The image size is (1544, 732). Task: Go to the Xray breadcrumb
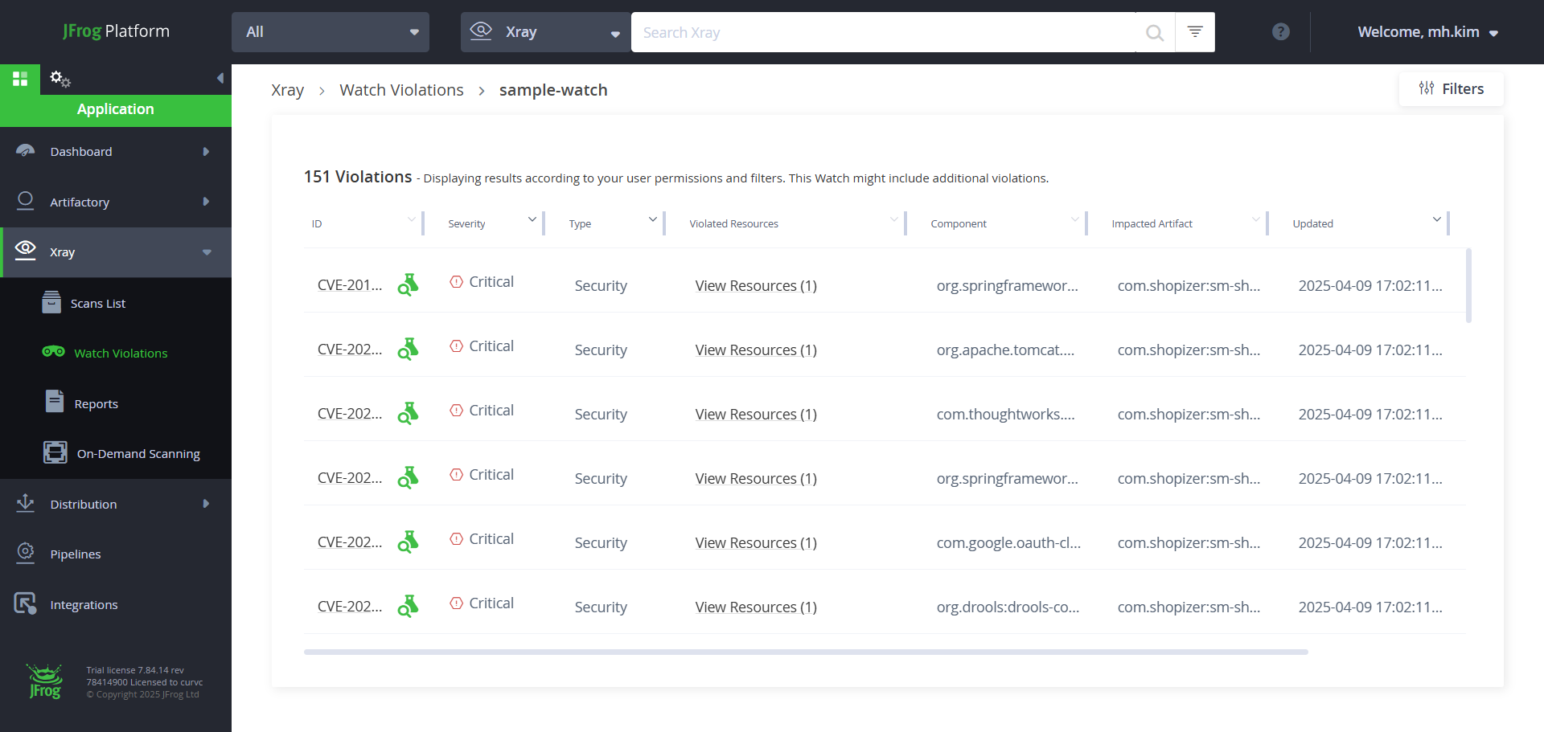point(287,90)
